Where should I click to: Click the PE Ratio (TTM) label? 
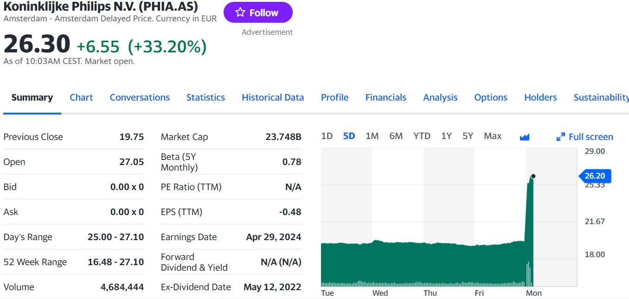pos(191,187)
